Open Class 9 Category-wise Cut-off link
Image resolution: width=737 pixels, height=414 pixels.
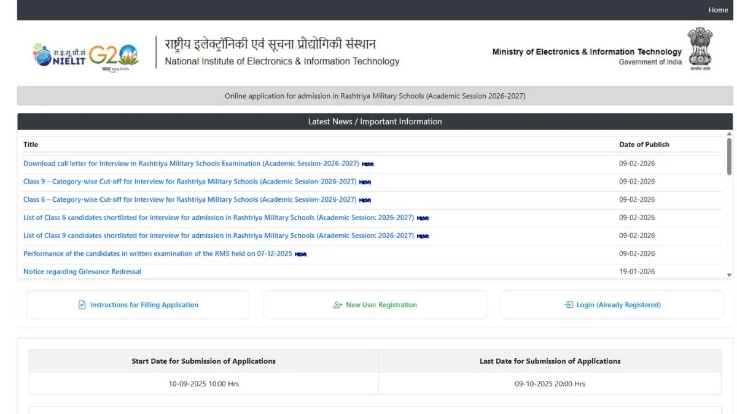(190, 182)
